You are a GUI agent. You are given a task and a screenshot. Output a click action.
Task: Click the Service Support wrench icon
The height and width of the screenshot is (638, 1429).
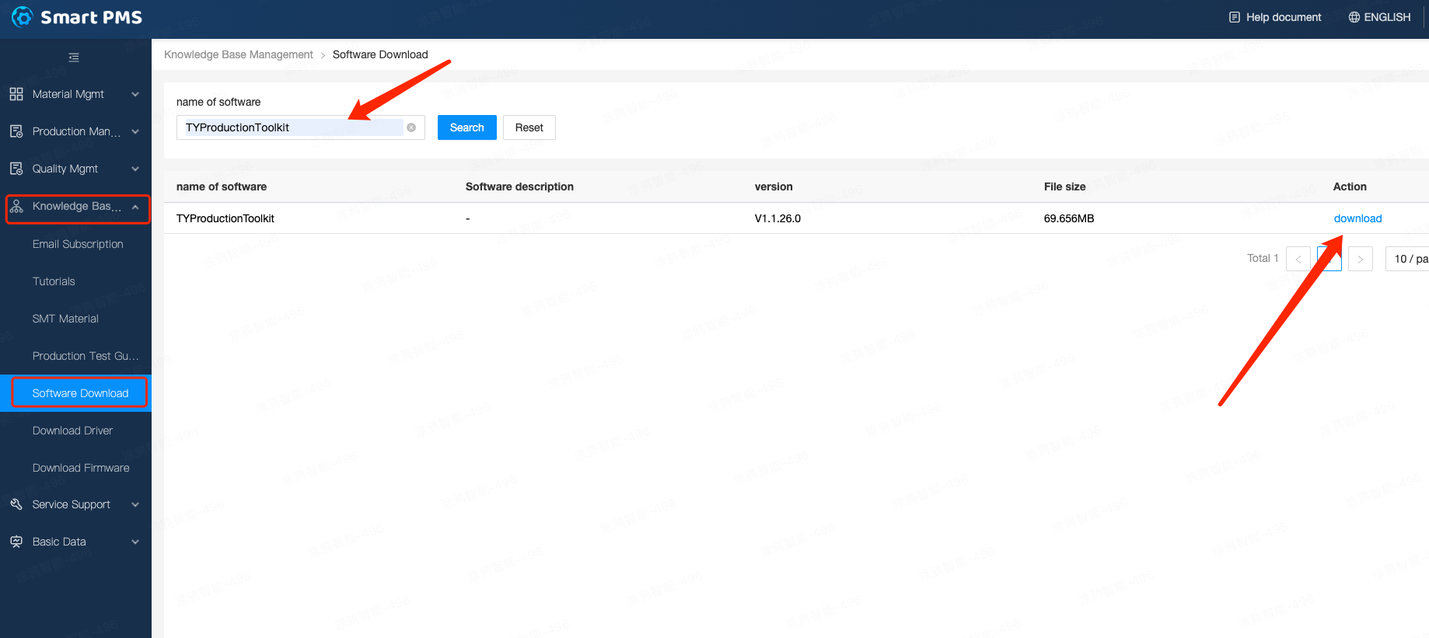coord(16,504)
